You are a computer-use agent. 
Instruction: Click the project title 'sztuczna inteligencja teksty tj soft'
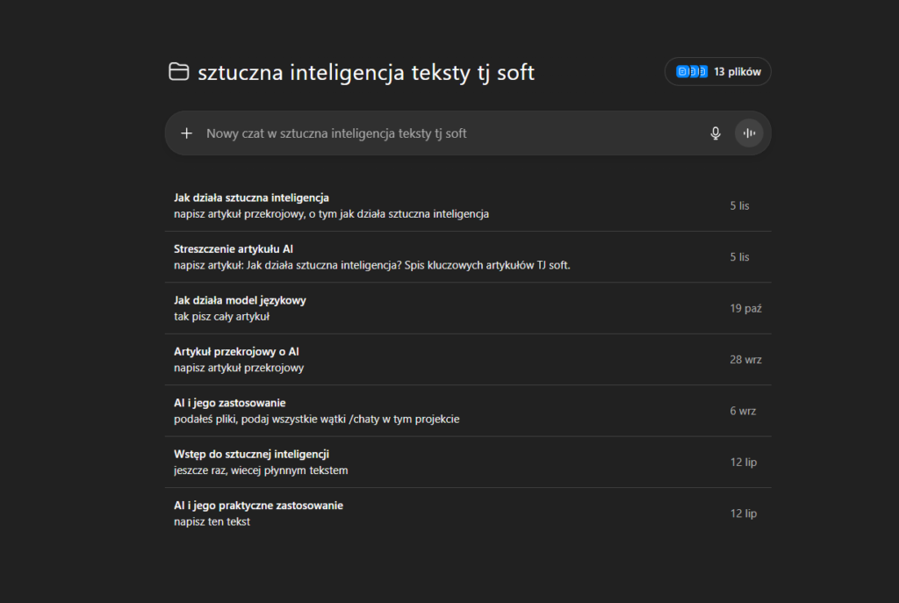tap(366, 72)
